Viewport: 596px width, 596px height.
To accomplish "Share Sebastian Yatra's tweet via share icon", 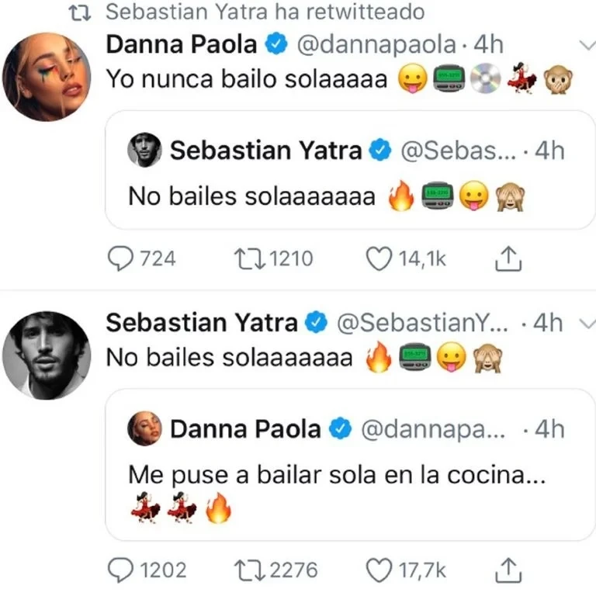I will click(506, 570).
